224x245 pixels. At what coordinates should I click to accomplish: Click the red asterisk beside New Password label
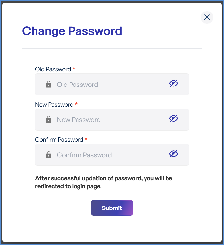(76, 104)
